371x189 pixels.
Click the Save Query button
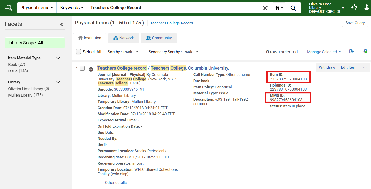[355, 23]
